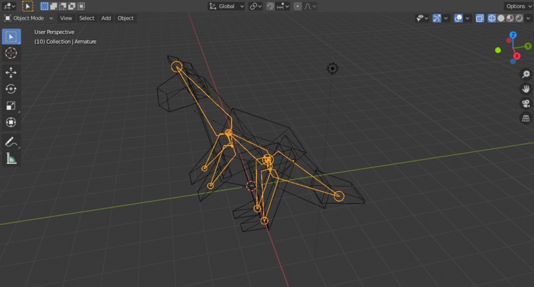This screenshot has width=534, height=287.
Task: Choose the Move tool
Action: 11,73
